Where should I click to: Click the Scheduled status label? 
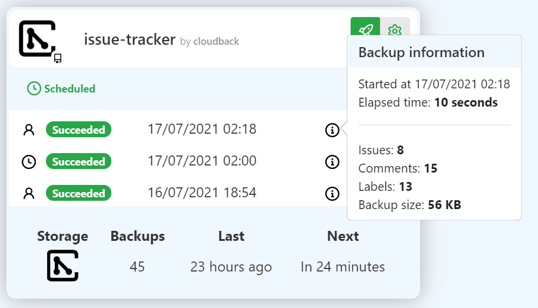pyautogui.click(x=70, y=89)
